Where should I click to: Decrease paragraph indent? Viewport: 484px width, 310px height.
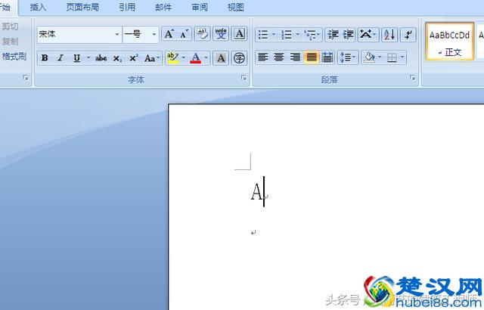pyautogui.click(x=333, y=34)
